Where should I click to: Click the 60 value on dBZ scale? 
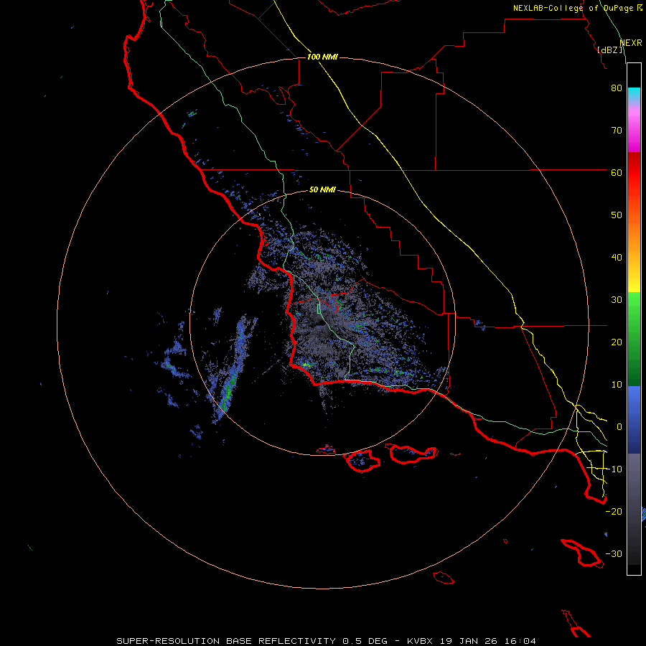pos(617,172)
